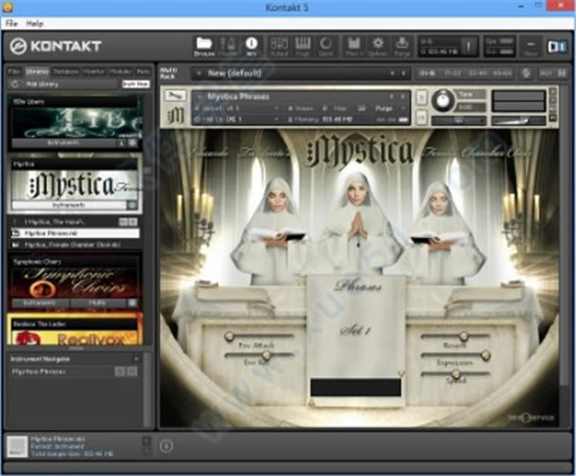Viewport: 576px width, 476px height.
Task: Open the Master editor panel
Action: click(x=228, y=46)
